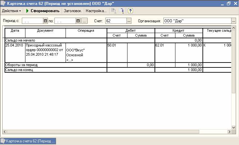239x145 pixels.
Task: Minimize the Карточка счета 62 window
Action: tap(222, 4)
